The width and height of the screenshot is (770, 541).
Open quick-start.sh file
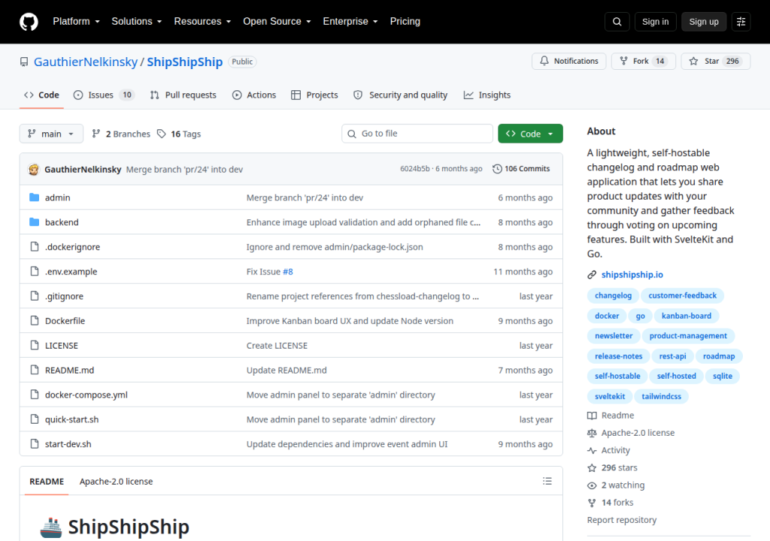[71, 419]
